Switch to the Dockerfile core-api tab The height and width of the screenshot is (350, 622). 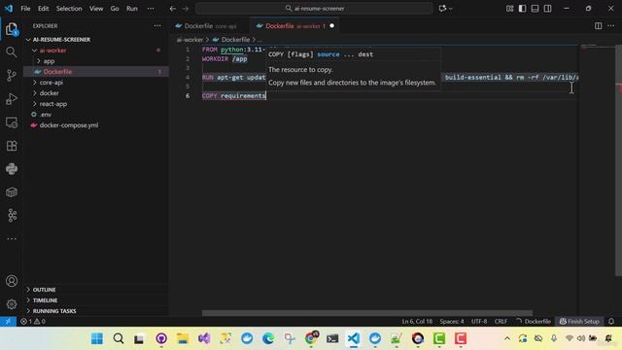[210, 26]
